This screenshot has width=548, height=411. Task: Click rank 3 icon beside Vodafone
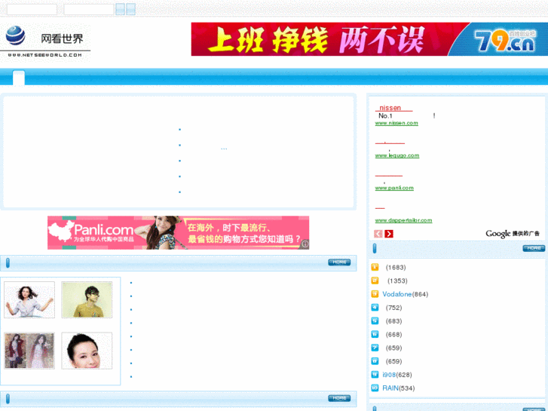point(375,294)
